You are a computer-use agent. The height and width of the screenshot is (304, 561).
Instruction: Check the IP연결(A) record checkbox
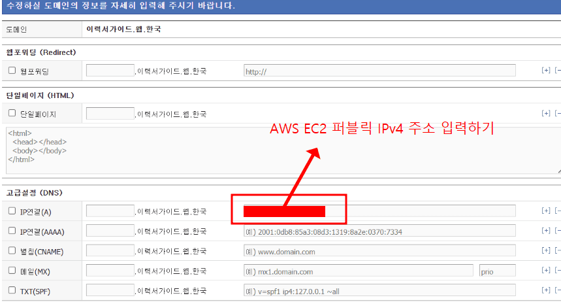point(12,211)
